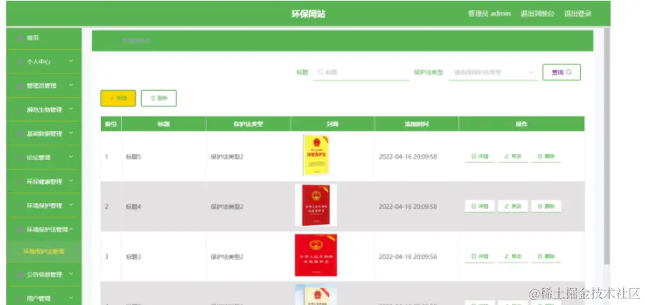Click the yellow 新增 add button
This screenshot has height=305, width=645.
(x=118, y=99)
